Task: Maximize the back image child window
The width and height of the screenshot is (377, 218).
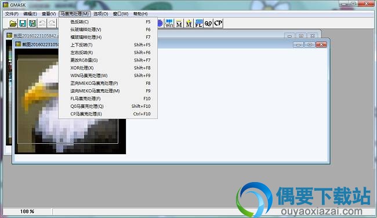Action: (x=301, y=36)
